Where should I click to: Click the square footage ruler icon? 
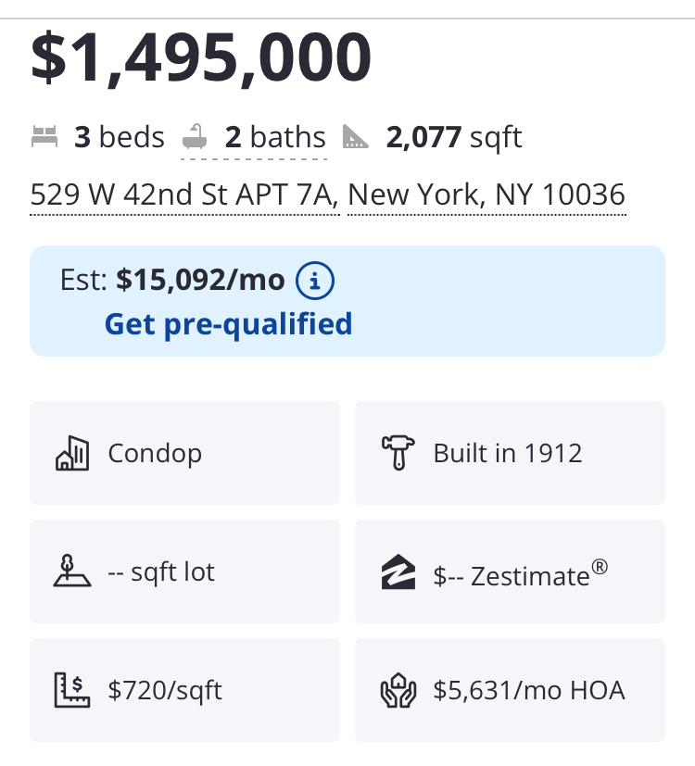(356, 138)
